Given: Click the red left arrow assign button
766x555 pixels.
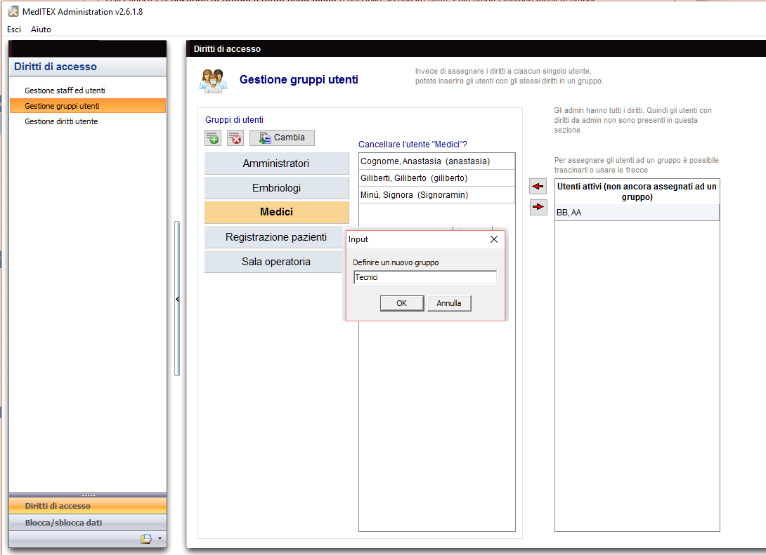Looking at the screenshot, I should 538,187.
